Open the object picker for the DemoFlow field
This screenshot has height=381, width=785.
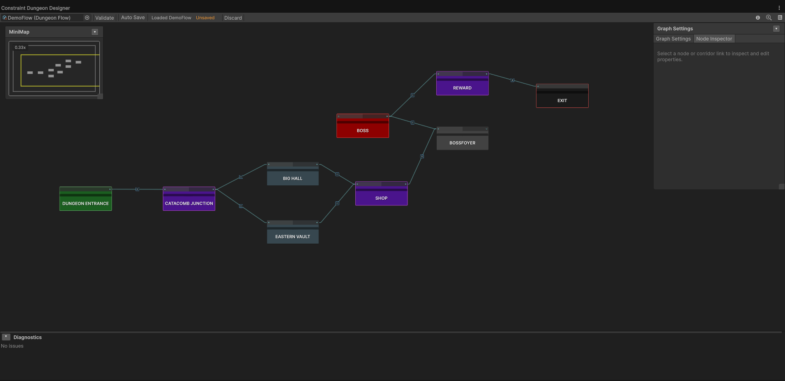[87, 18]
